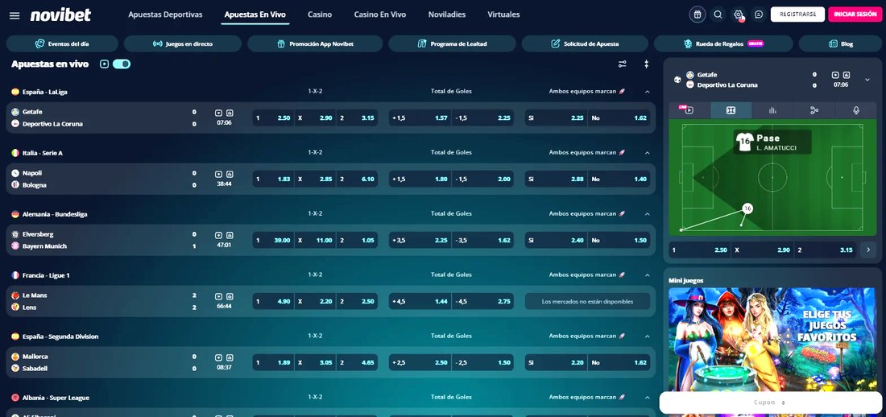Open the live stream icon for Elversberg match
The width and height of the screenshot is (886, 417).
pos(218,235)
